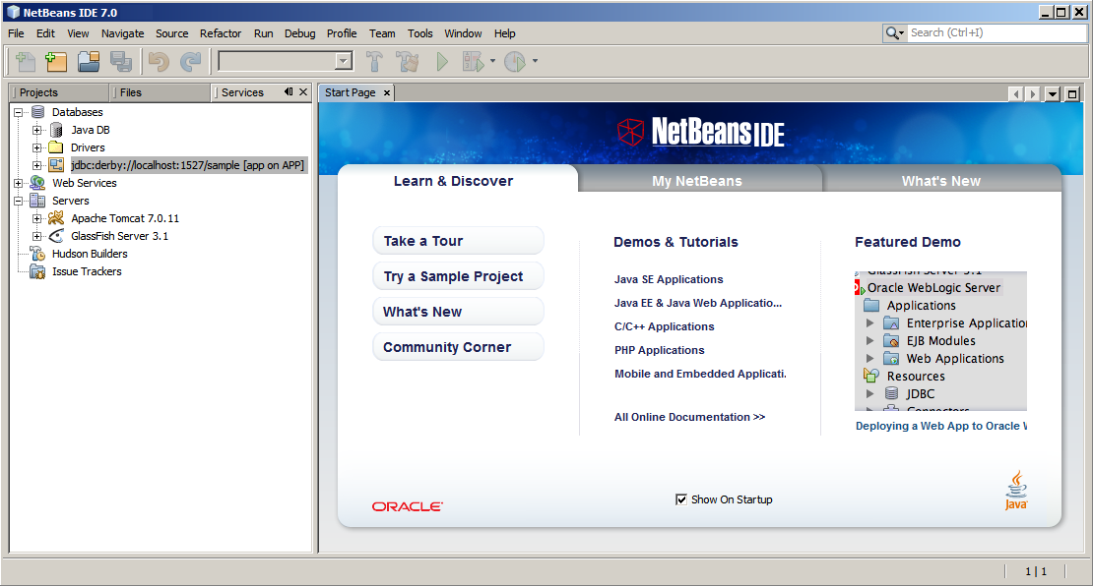Open the project configuration combo box
This screenshot has width=1093, height=586.
point(286,61)
